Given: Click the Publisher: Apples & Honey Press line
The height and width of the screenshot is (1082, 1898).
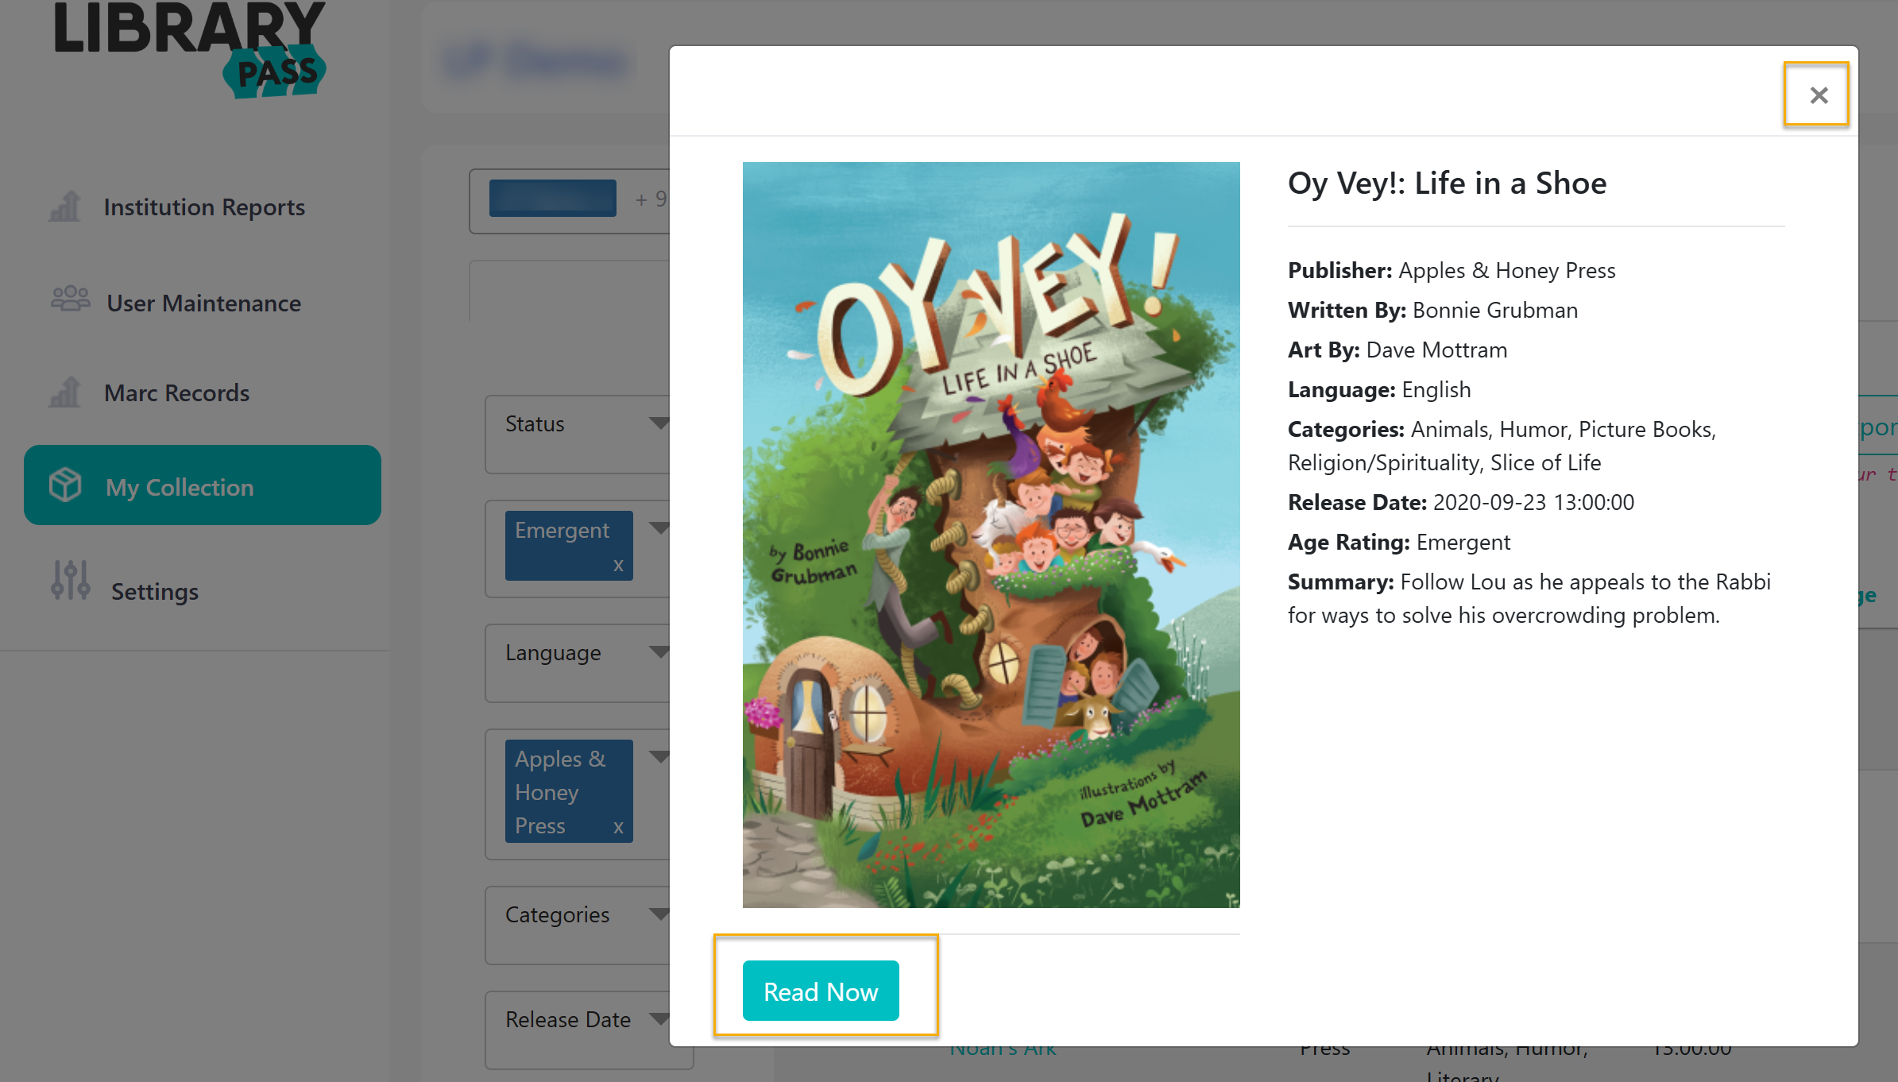Looking at the screenshot, I should click(x=1452, y=270).
